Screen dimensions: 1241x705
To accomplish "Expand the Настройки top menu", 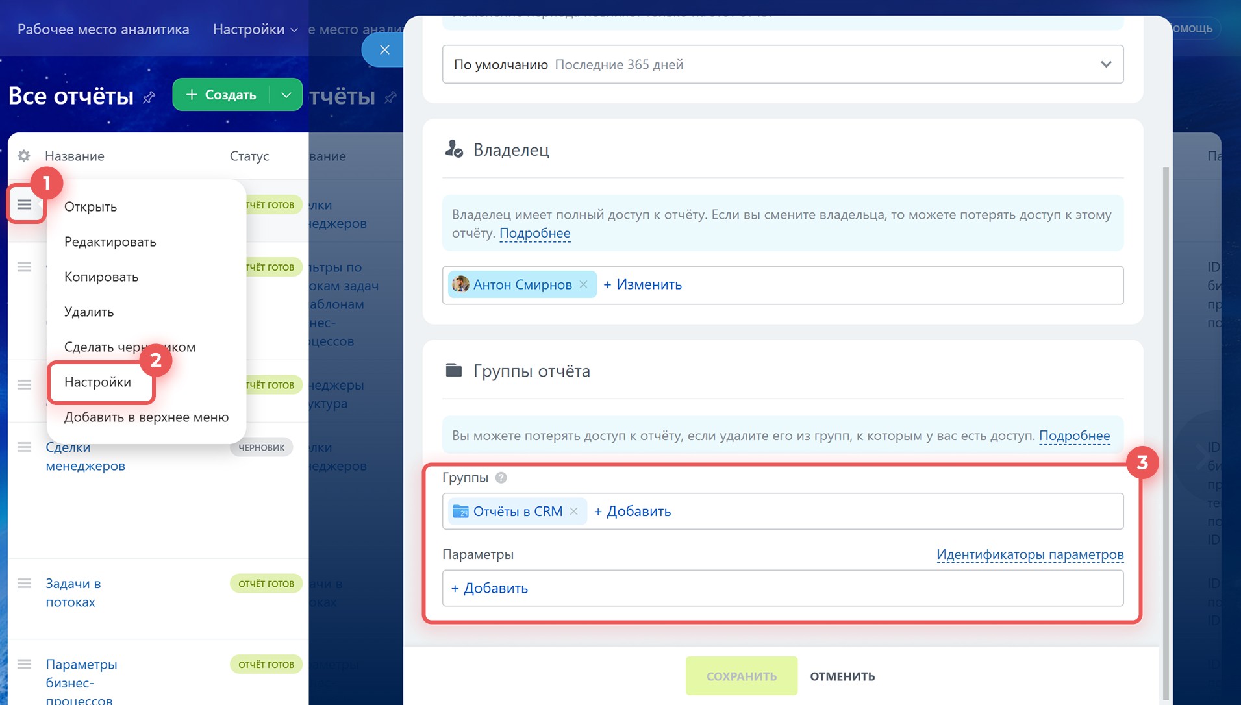I will [255, 29].
